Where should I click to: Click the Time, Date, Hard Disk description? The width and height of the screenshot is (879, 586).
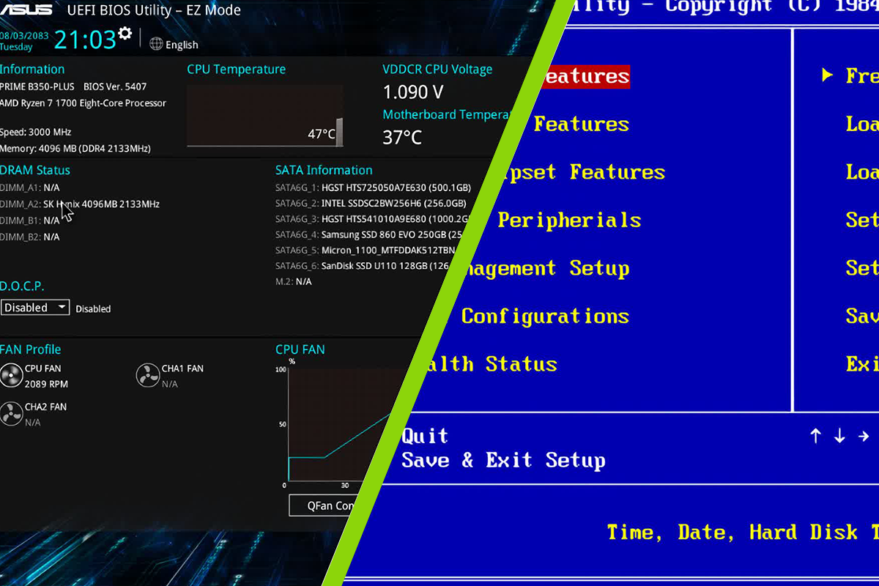[743, 533]
